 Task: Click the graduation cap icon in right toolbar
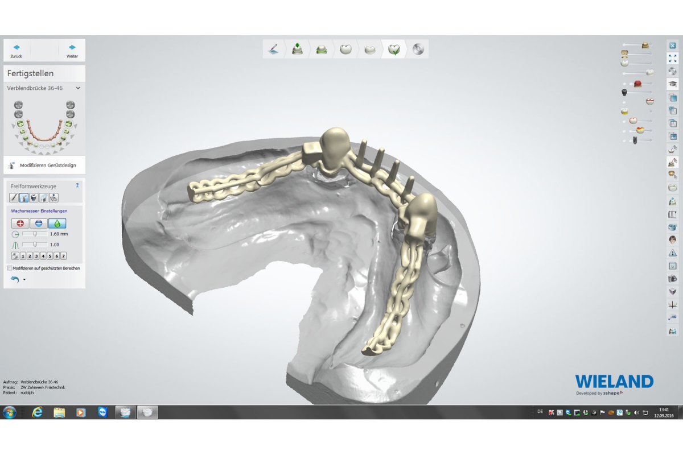(x=672, y=84)
